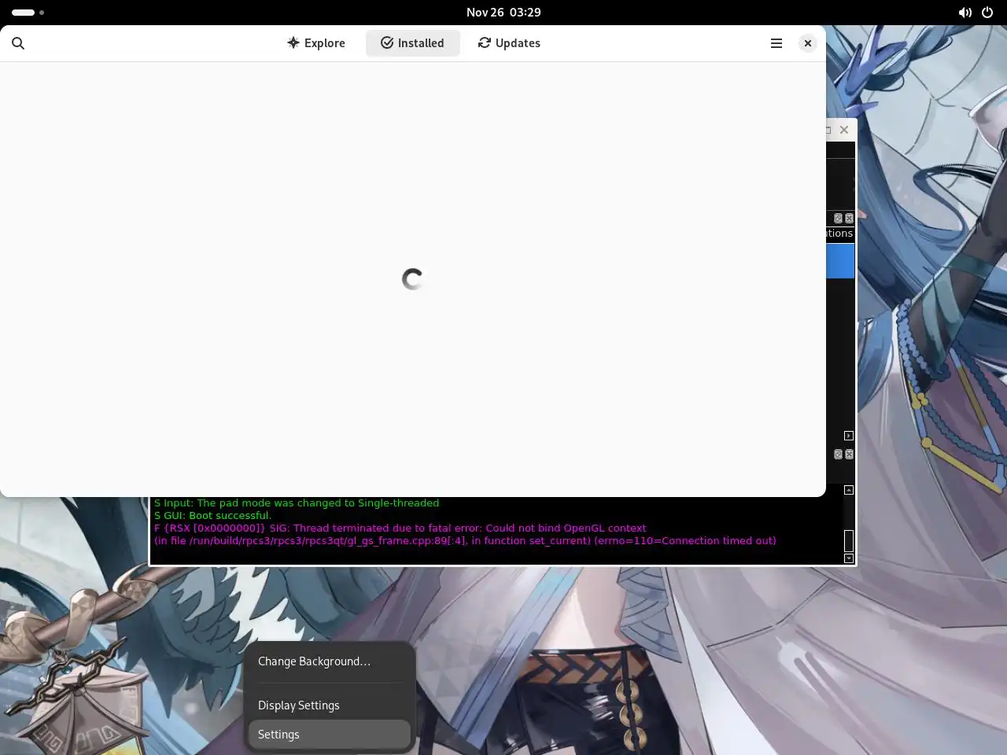Open the volume indicator in top bar
This screenshot has width=1007, height=755.
(x=965, y=13)
